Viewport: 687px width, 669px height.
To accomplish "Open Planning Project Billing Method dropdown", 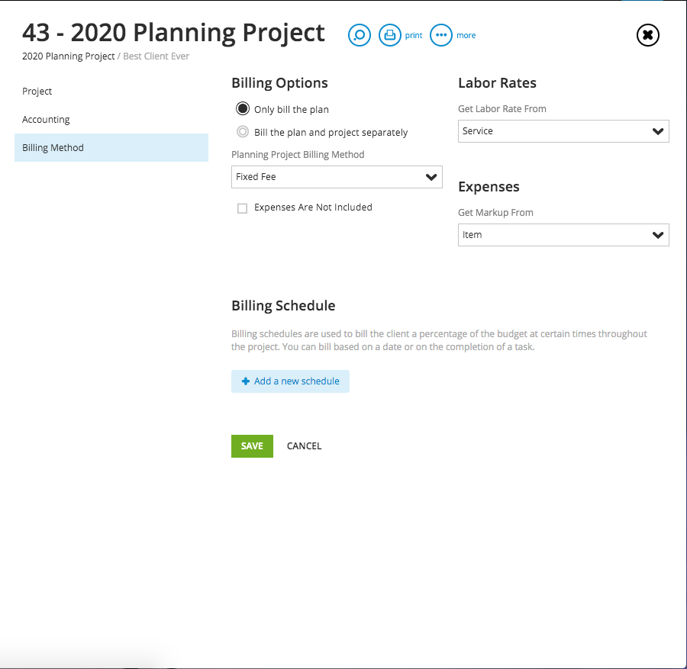I will pyautogui.click(x=337, y=177).
